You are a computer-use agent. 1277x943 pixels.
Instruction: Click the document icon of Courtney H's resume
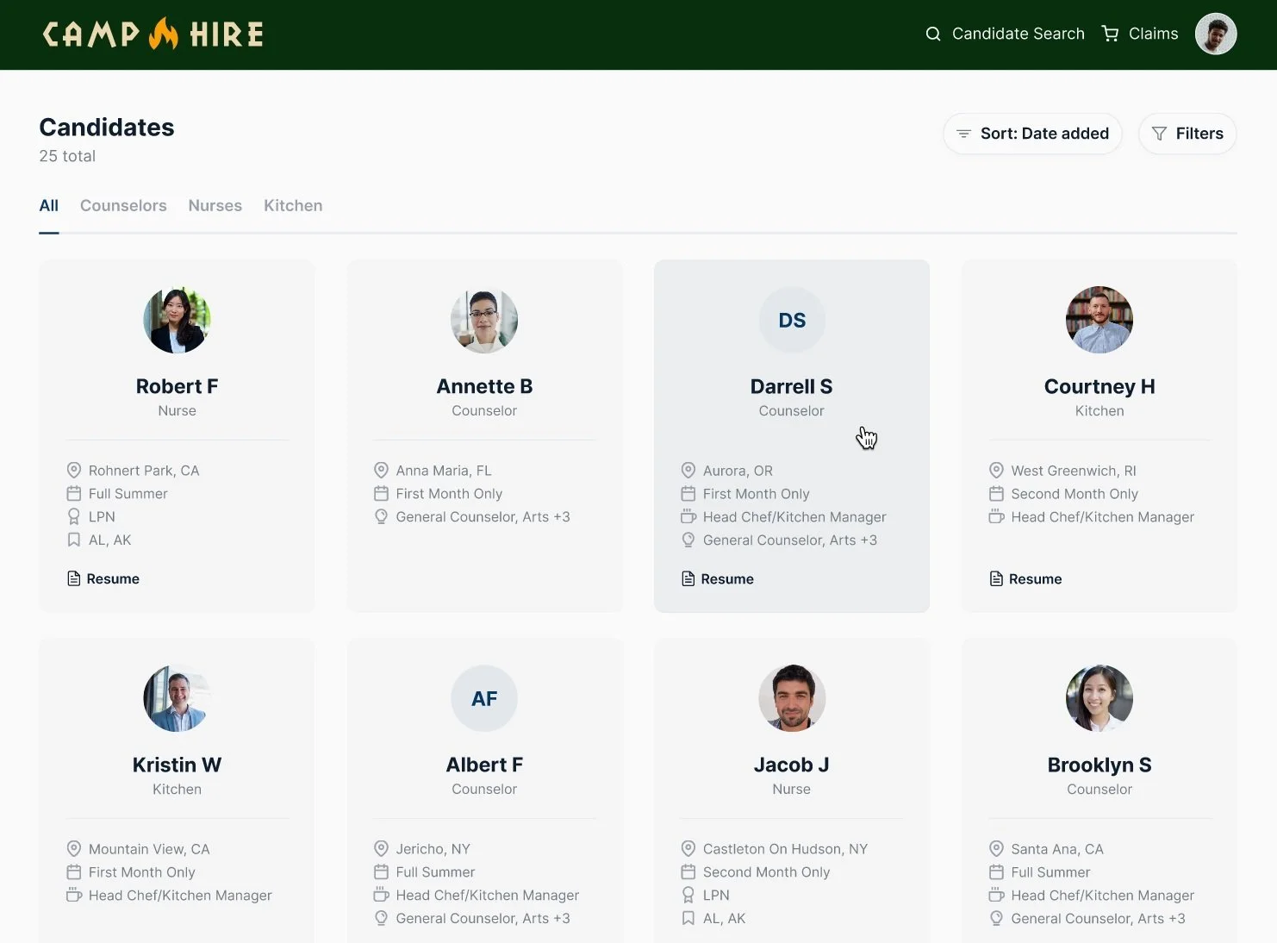996,579
